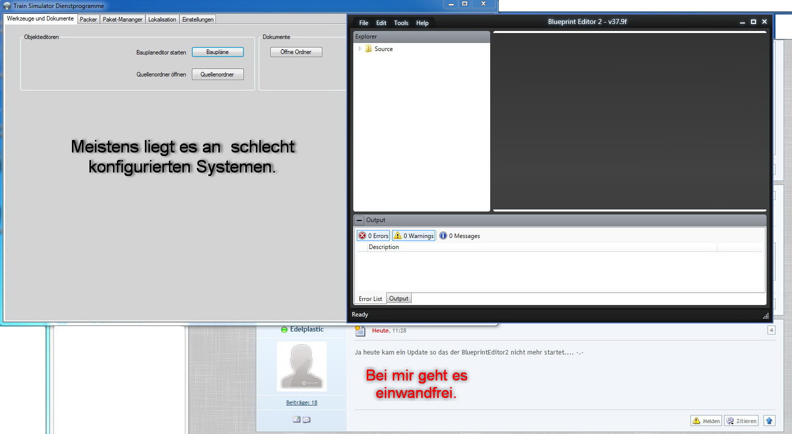Click the Quellenordner button
792x434 pixels.
(218, 74)
